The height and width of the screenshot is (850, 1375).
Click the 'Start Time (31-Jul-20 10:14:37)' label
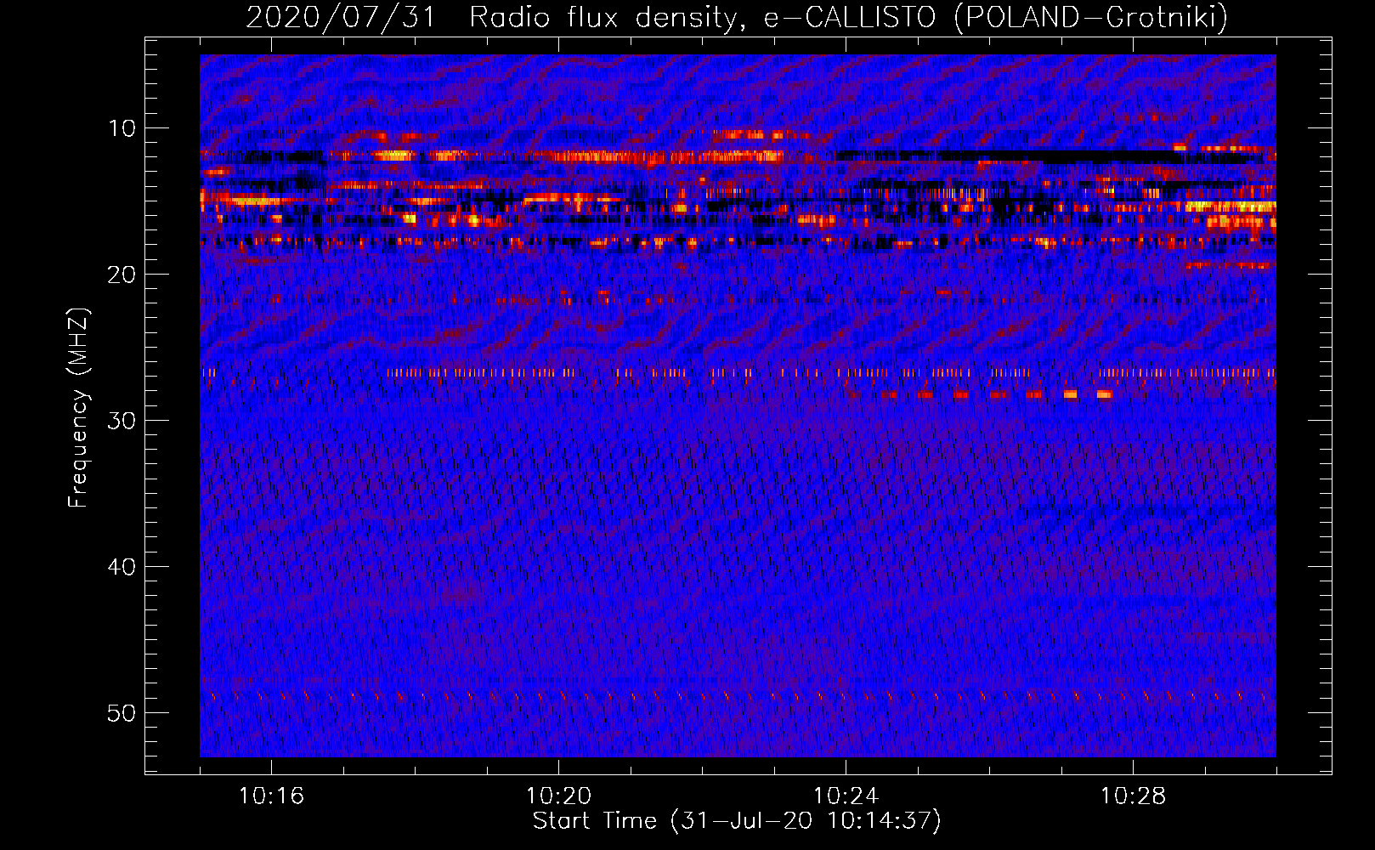[x=737, y=821]
